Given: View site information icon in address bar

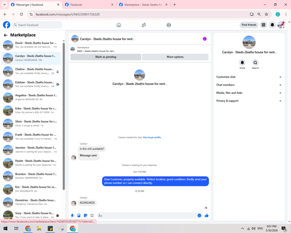Looking at the screenshot, I should [31, 15].
